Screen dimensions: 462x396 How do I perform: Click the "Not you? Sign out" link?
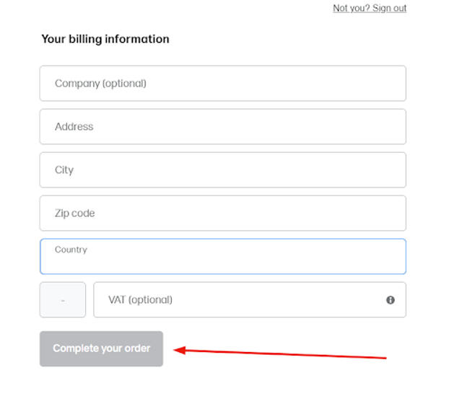[x=370, y=9]
